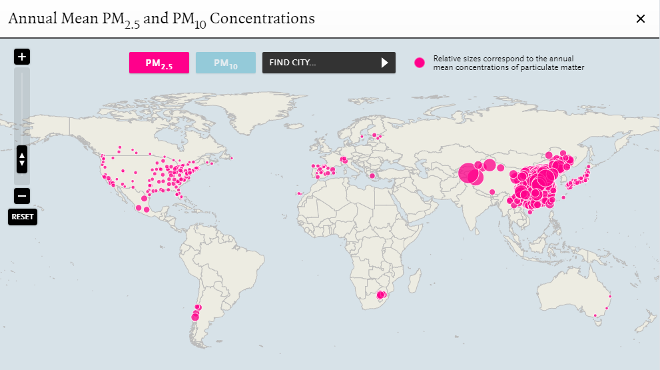The height and width of the screenshot is (370, 660).
Task: Select the lowest Chile data bubble
Action: point(195,317)
